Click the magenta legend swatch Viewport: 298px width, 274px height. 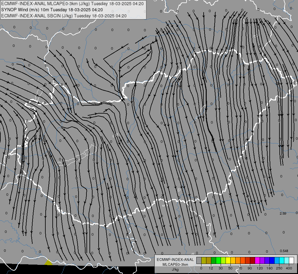point(258,260)
